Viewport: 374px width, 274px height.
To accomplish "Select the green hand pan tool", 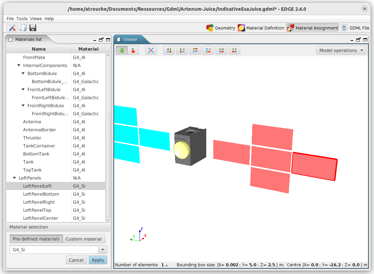I will (122, 50).
